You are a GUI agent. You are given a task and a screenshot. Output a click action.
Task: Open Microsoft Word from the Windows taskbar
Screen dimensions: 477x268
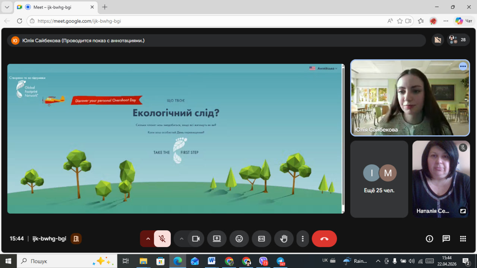(x=212, y=261)
